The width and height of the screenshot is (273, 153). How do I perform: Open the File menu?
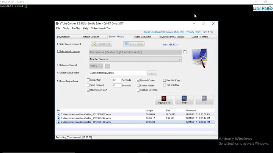click(x=58, y=28)
